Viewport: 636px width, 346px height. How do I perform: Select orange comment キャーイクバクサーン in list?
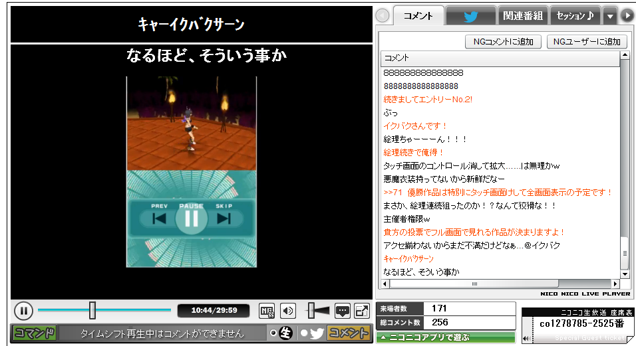(408, 258)
